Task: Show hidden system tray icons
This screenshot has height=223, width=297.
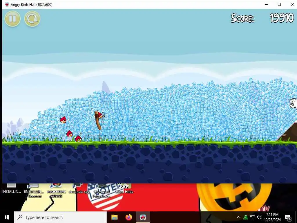Action: pyautogui.click(x=239, y=217)
